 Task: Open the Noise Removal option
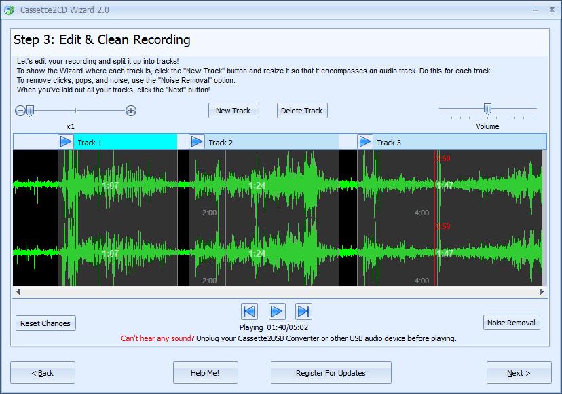(x=512, y=323)
